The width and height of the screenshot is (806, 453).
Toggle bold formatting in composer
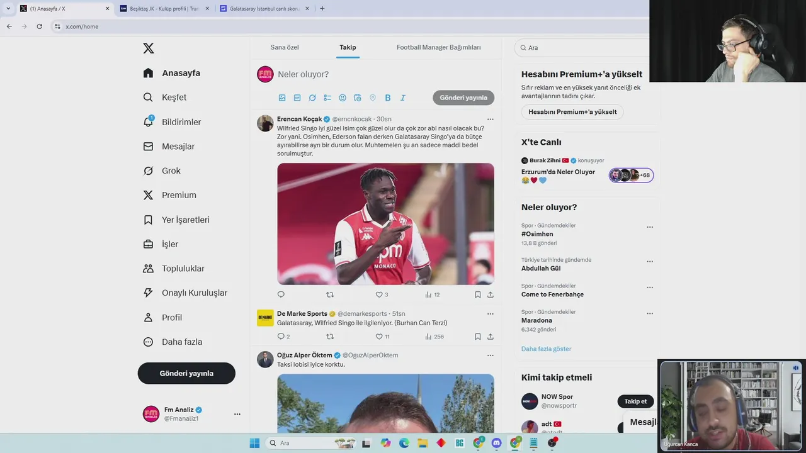click(x=388, y=98)
